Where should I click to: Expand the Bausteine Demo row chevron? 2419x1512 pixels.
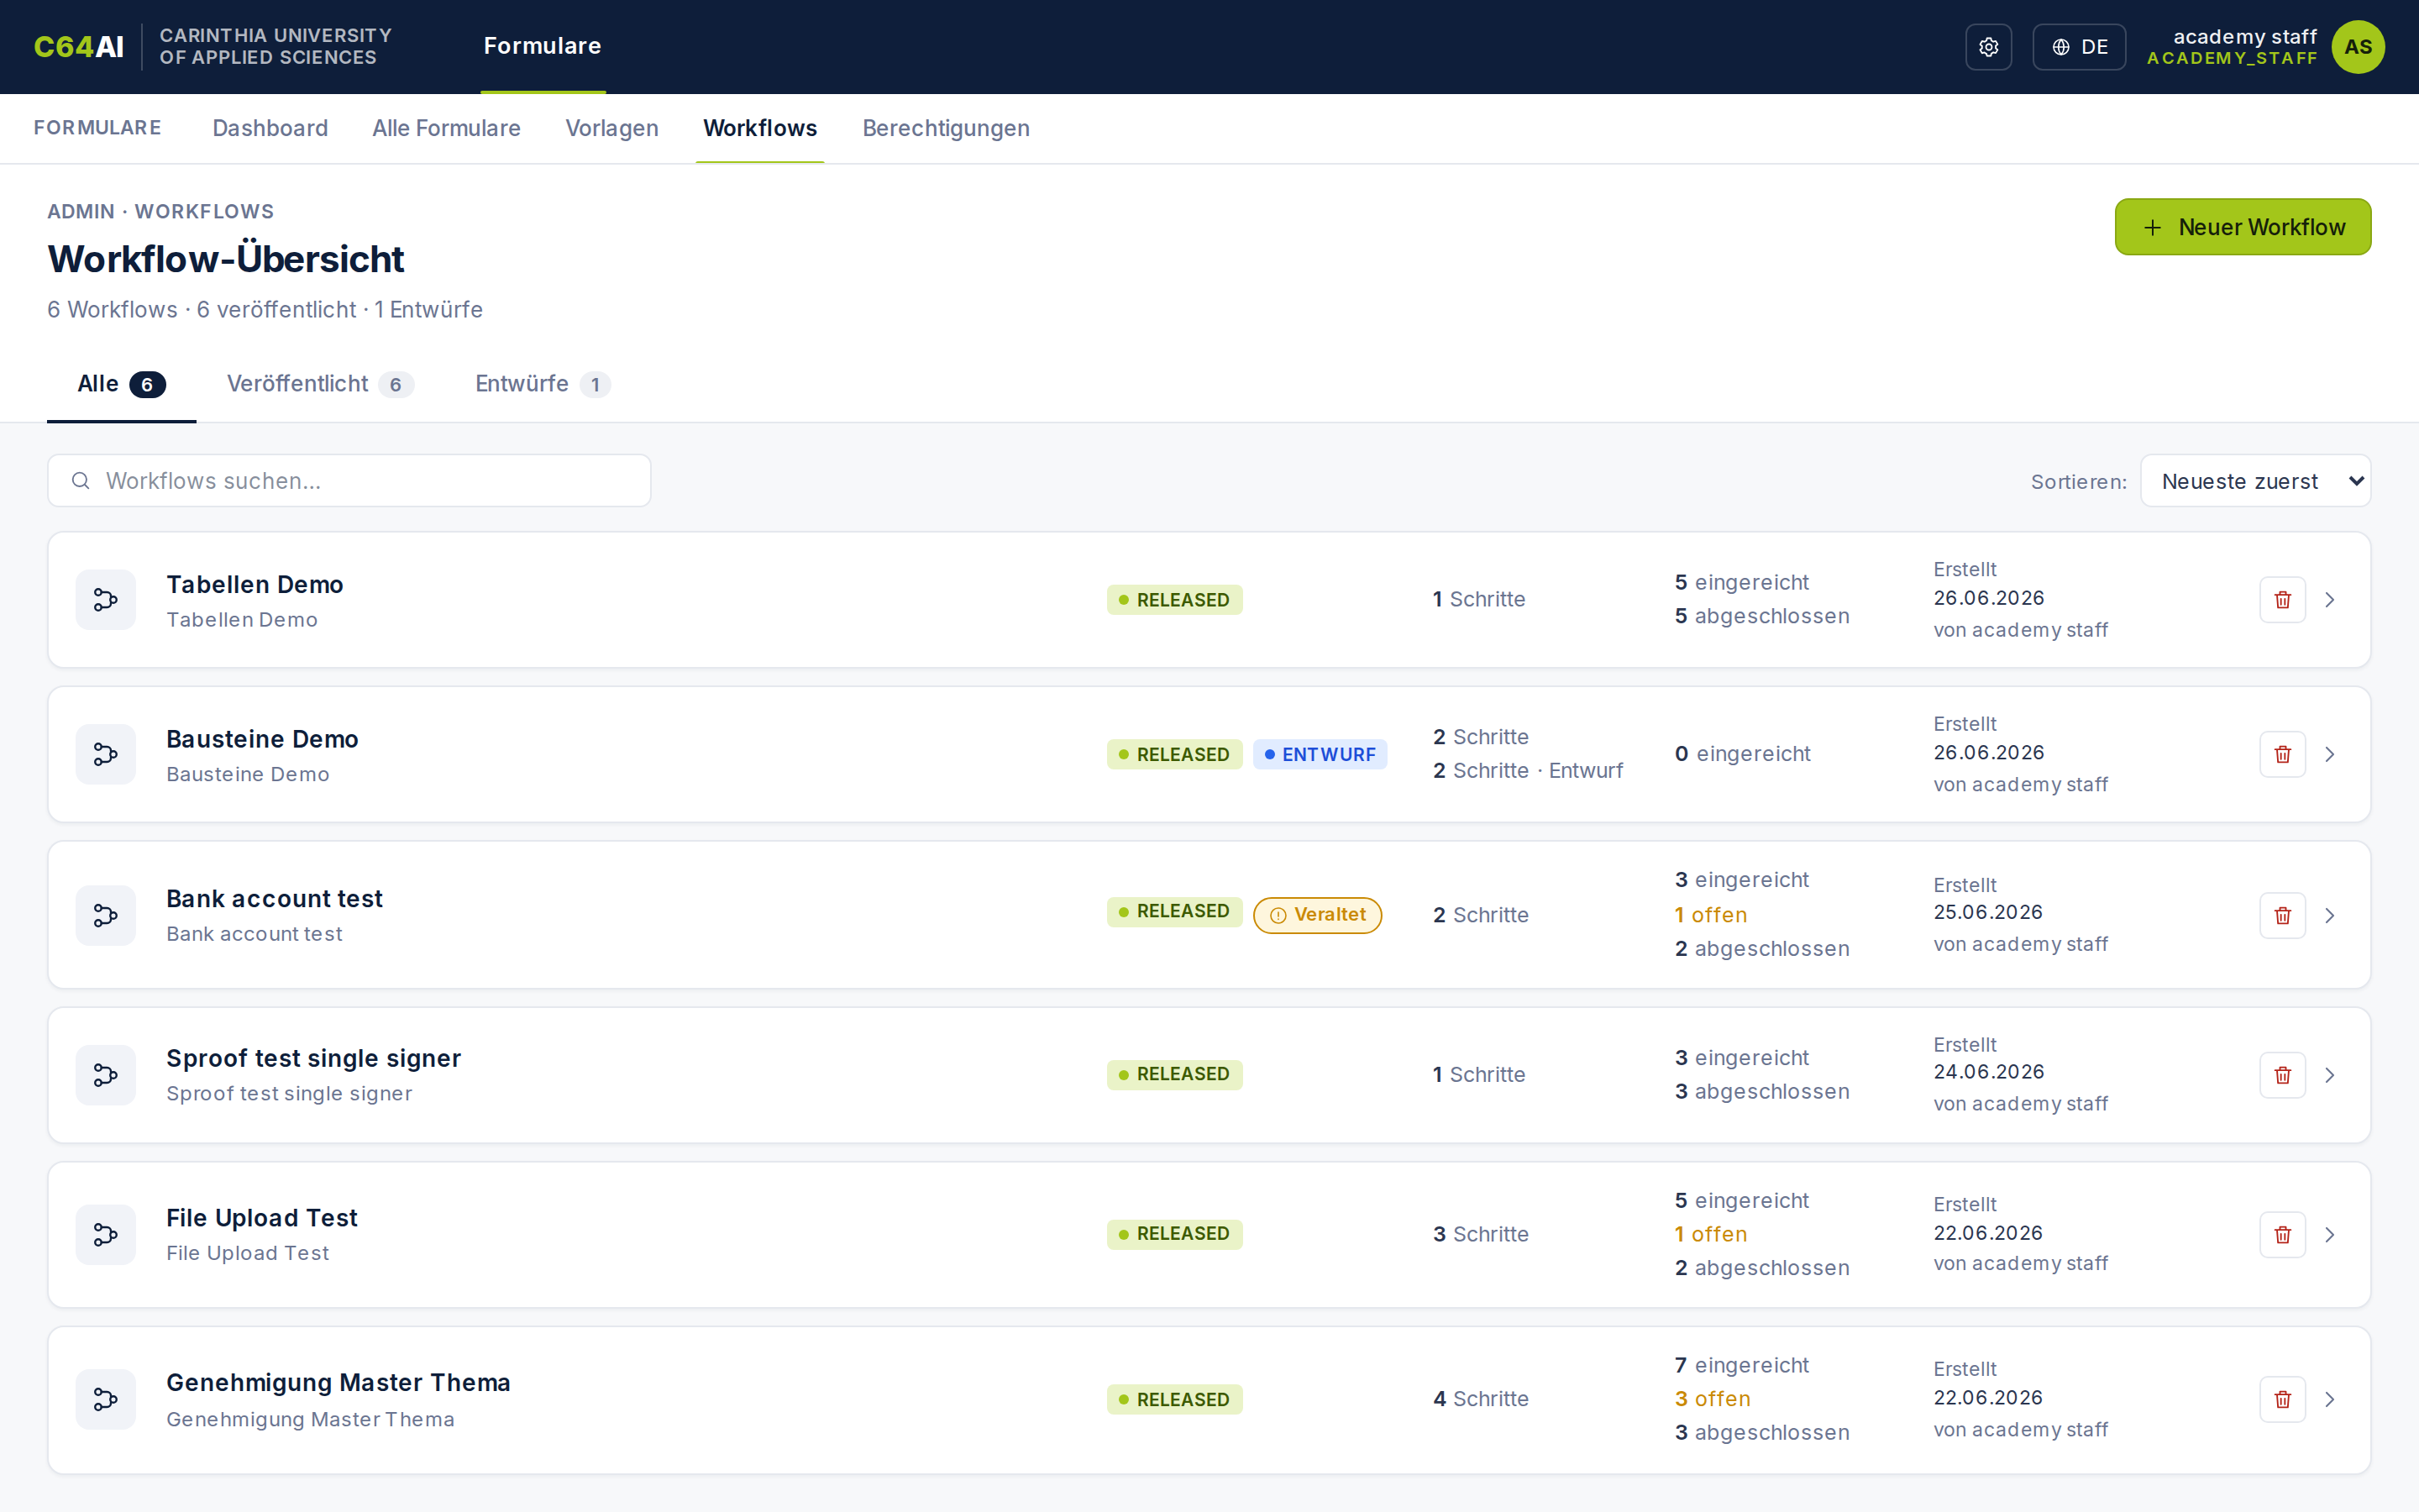pos(2330,754)
